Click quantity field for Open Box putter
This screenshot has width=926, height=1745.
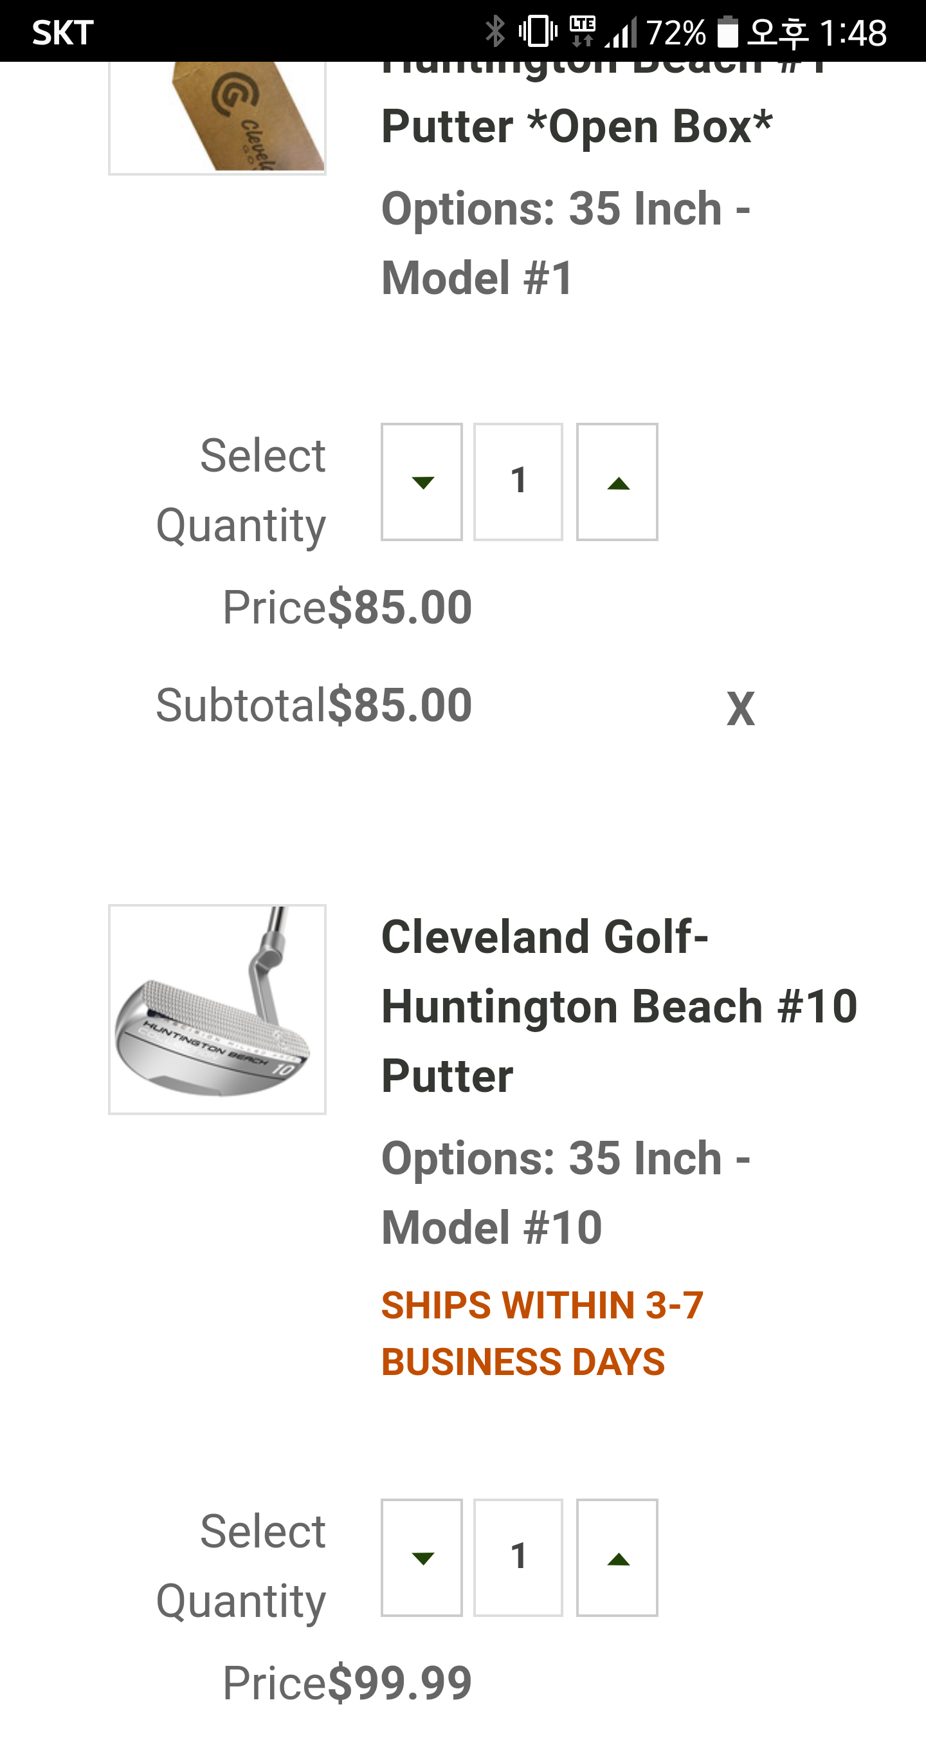coord(518,483)
